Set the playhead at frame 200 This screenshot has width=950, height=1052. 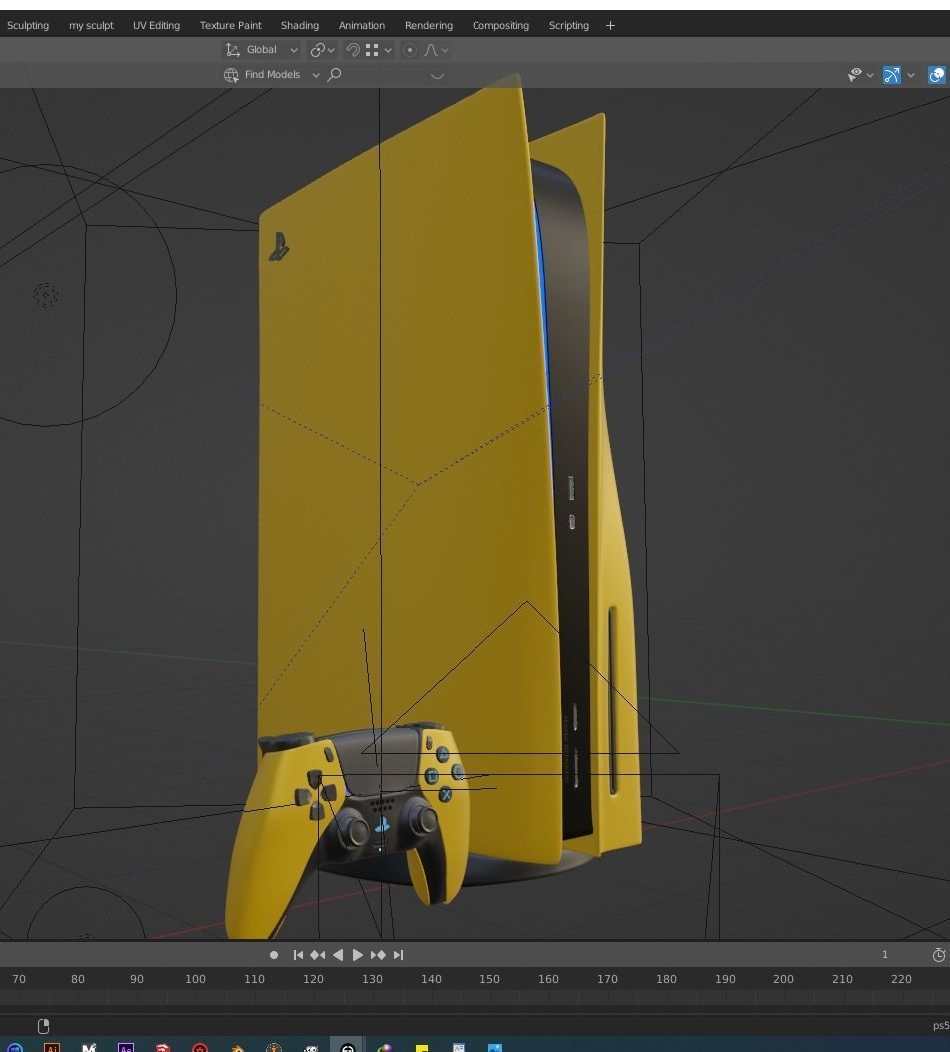[x=783, y=979]
